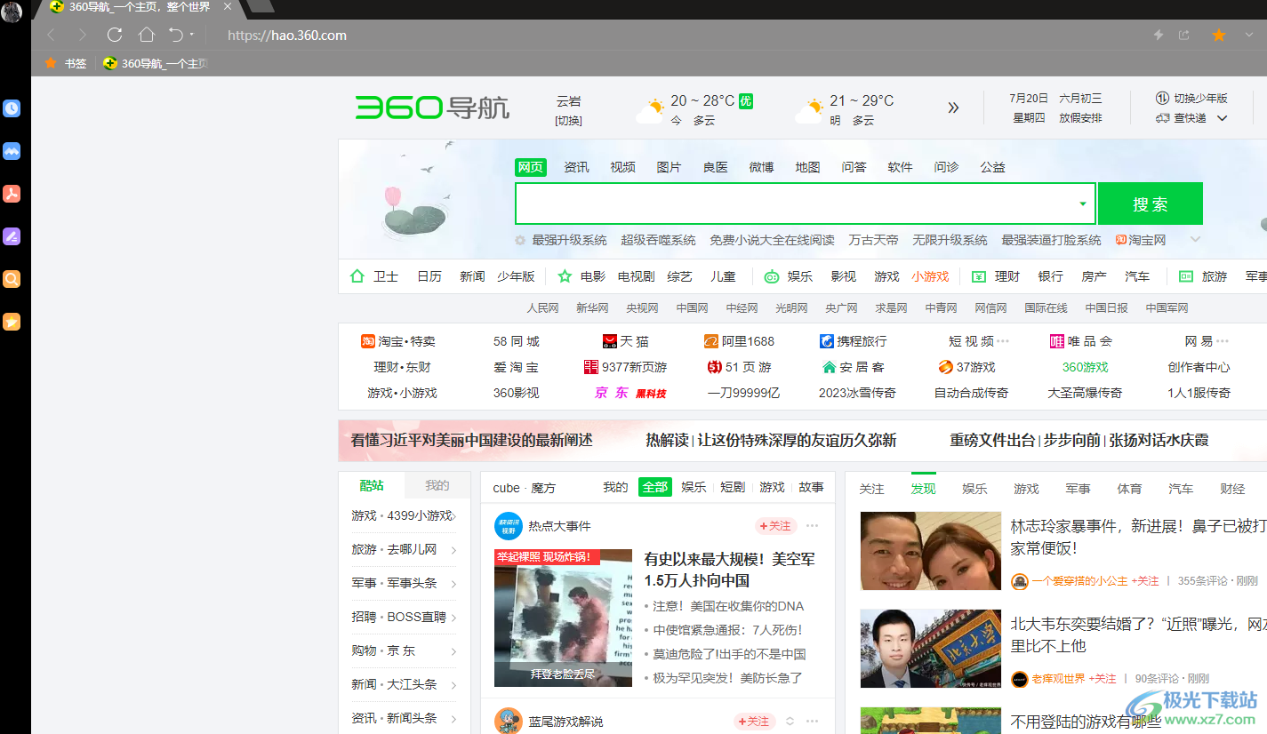1267x734 pixels.
Task: Toggle collapse arrows on 蓝尾游戏解说 card
Action: click(790, 722)
